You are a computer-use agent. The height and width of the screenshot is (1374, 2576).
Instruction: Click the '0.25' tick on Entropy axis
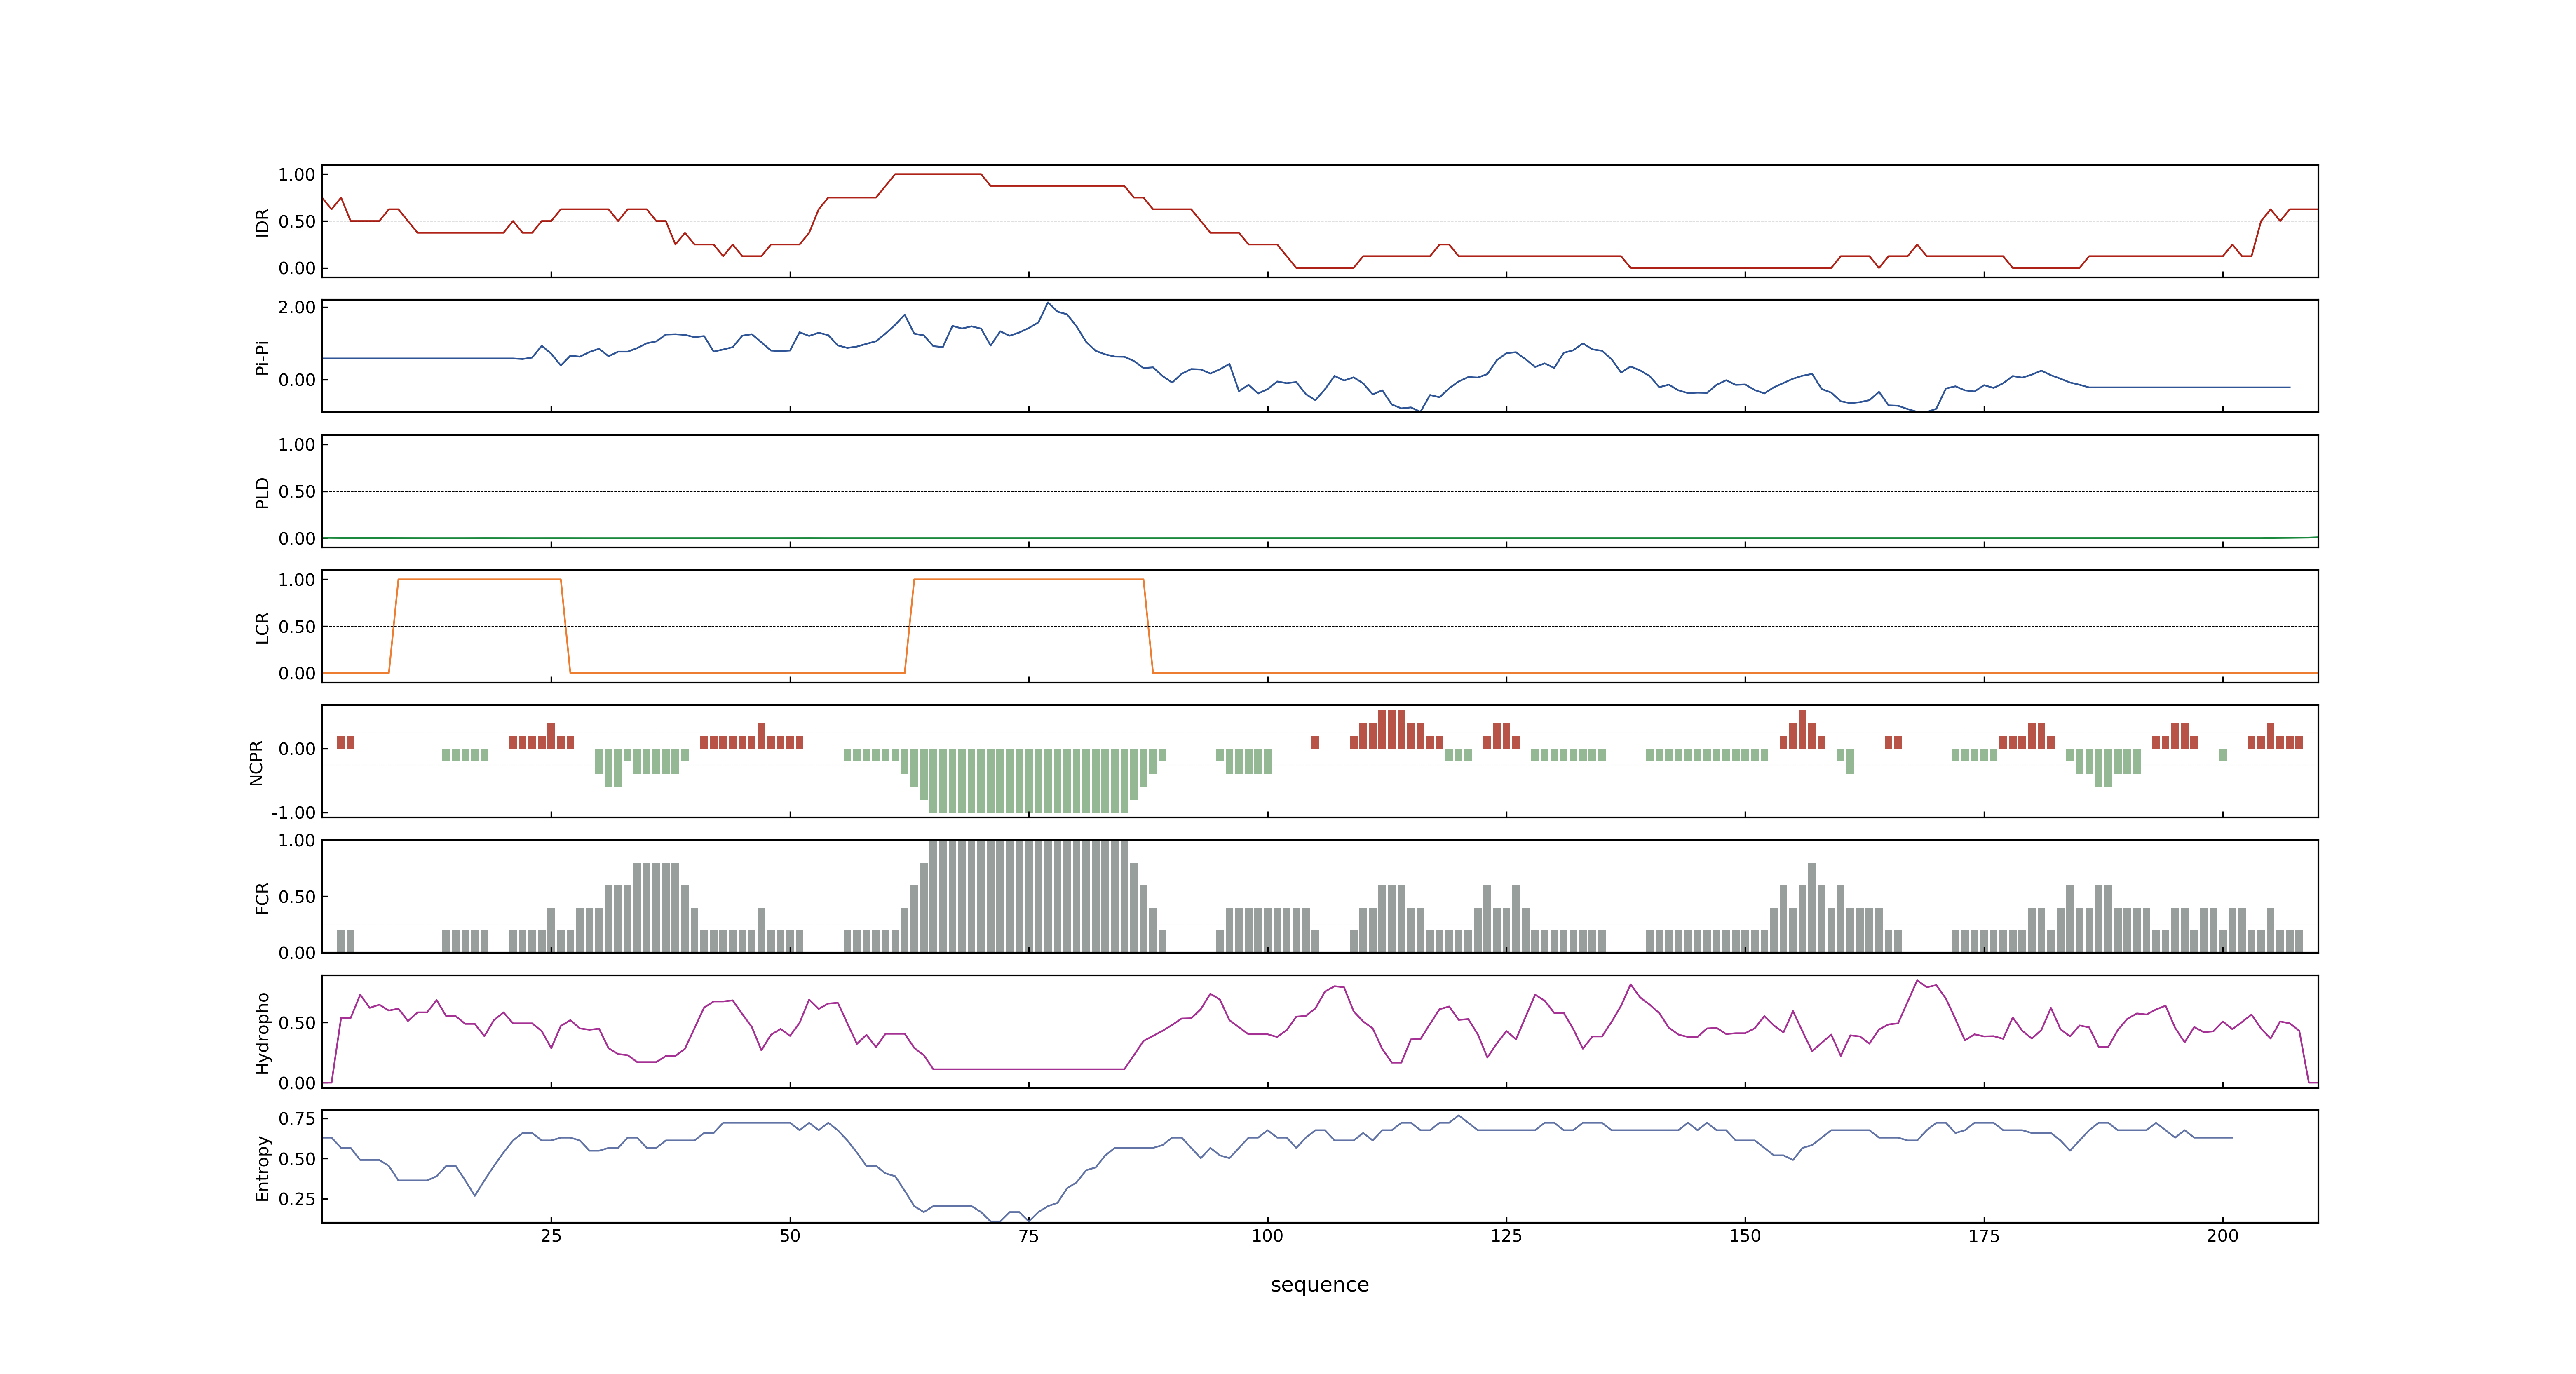[x=297, y=1198]
